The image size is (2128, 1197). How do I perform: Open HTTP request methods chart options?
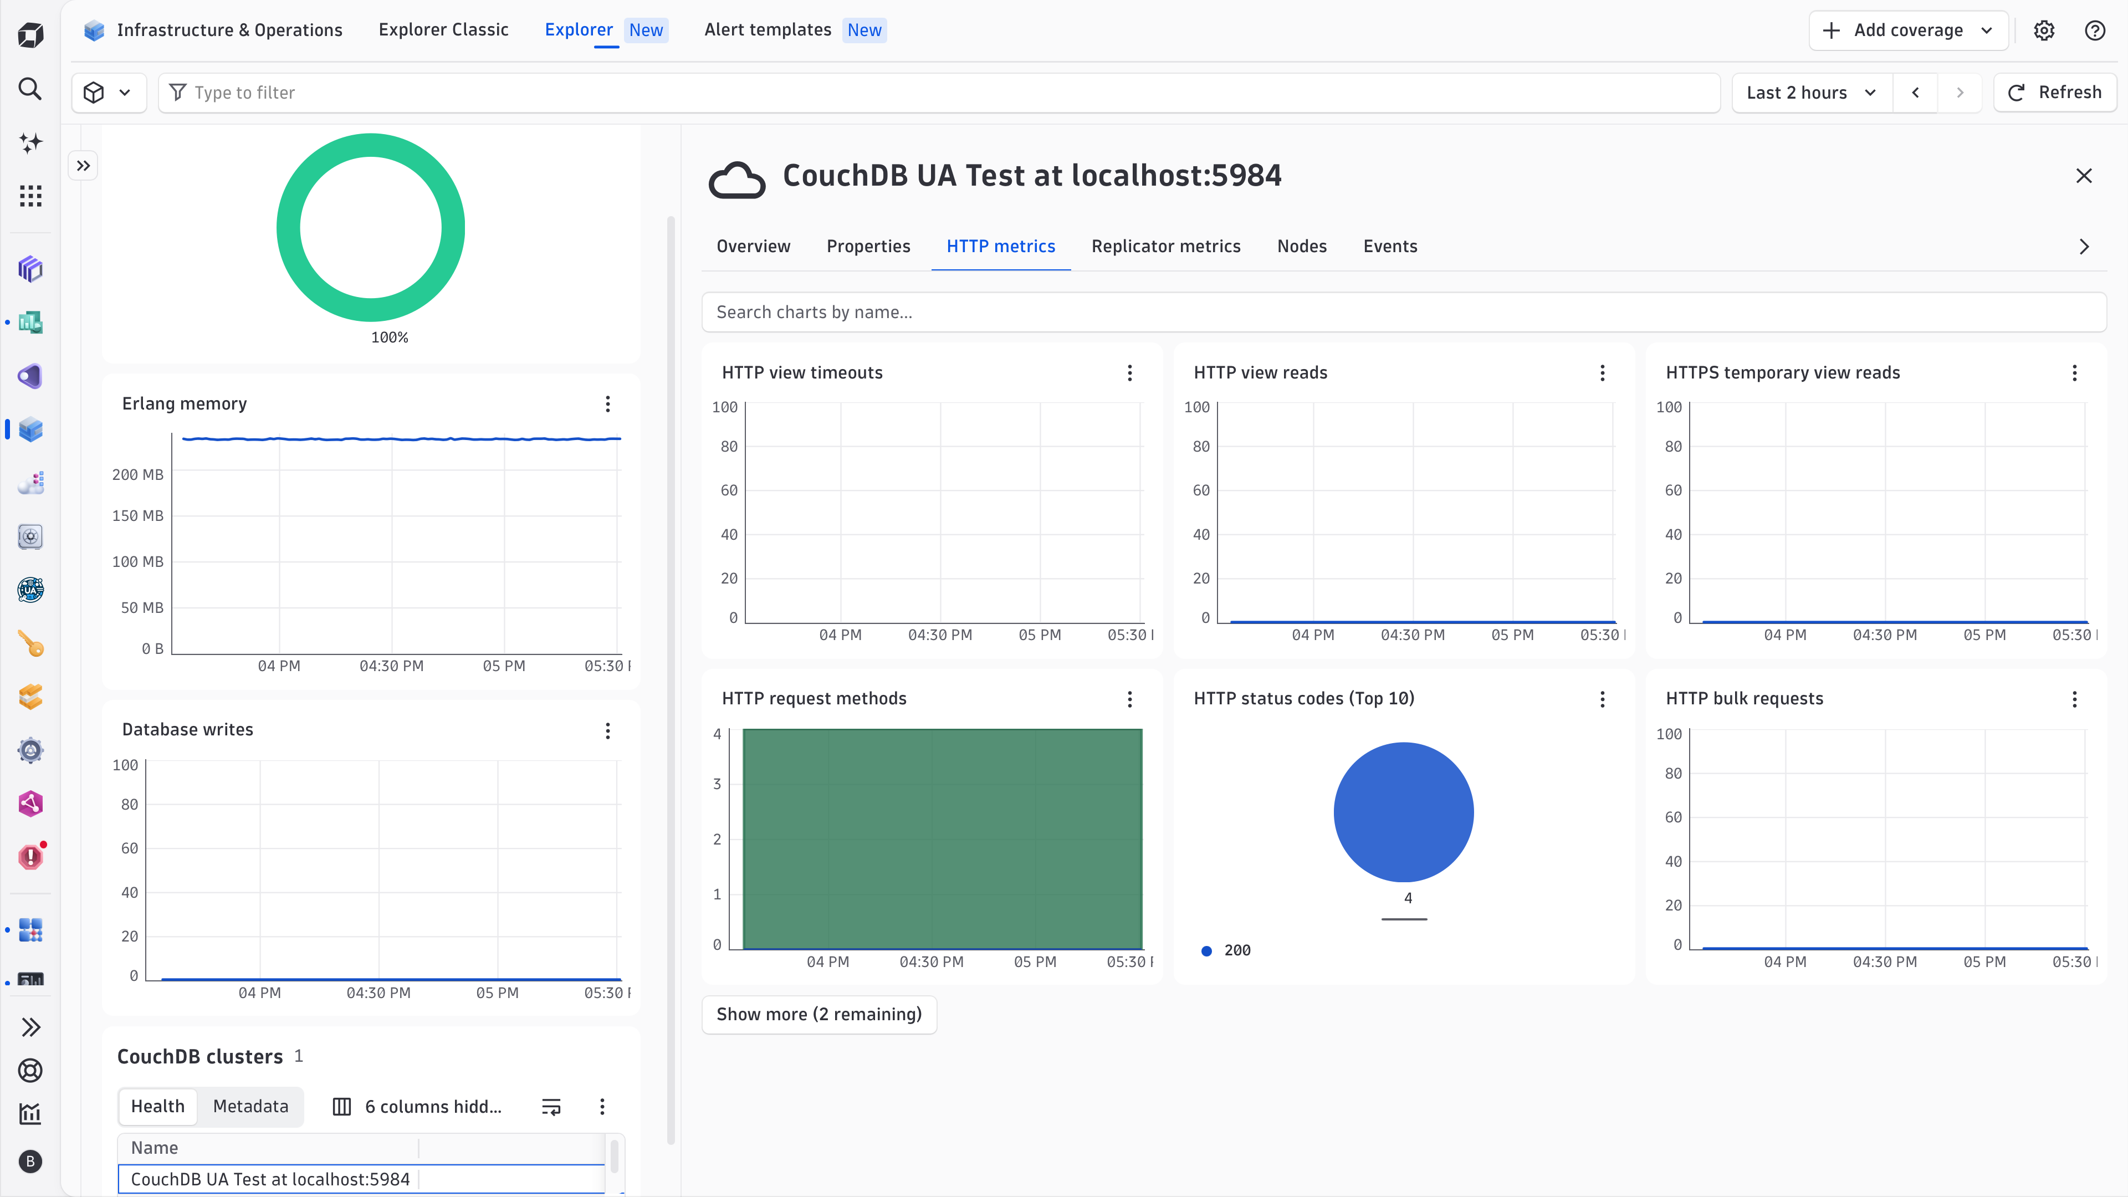click(x=1130, y=699)
